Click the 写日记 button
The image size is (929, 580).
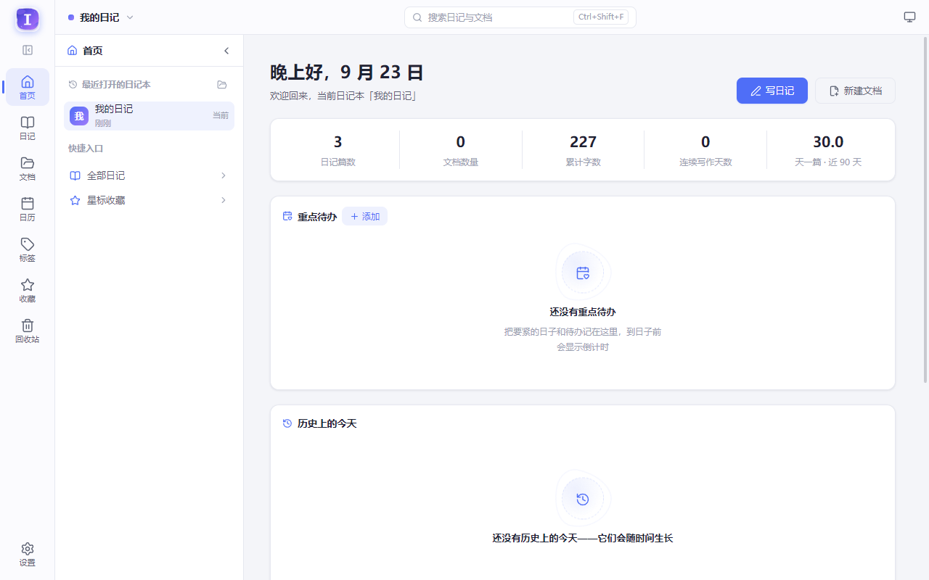click(x=772, y=91)
